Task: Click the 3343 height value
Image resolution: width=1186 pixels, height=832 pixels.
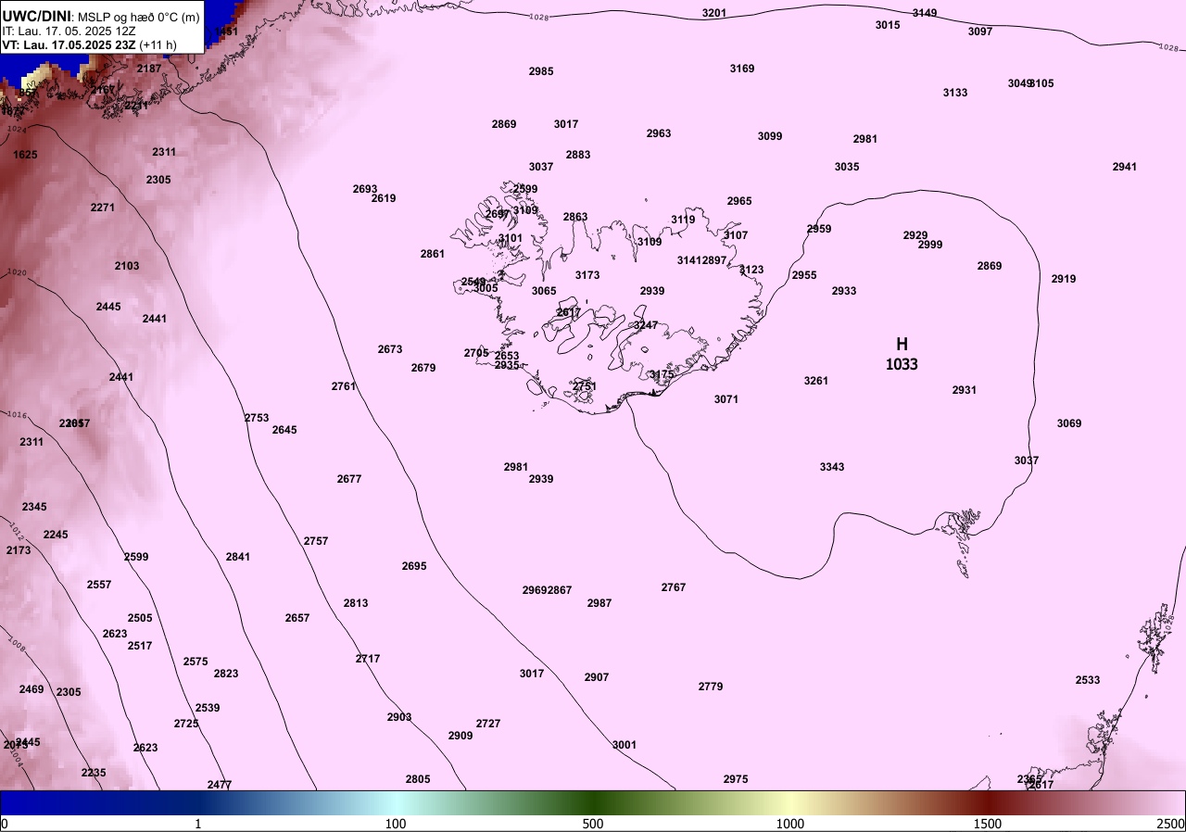Action: point(832,467)
